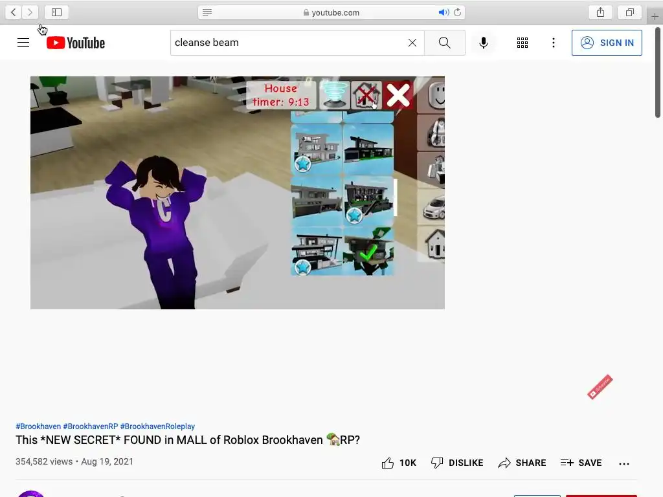Click the SHARE arrow button
Screen dimensions: 663x497
522,463
